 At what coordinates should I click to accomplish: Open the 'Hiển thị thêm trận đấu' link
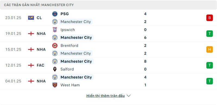coord(106,96)
